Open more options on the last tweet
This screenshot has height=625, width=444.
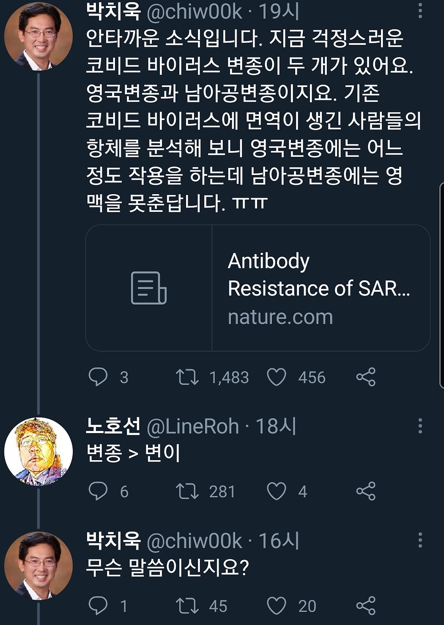click(x=420, y=540)
